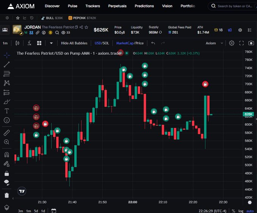Select the brush drawing tool
The height and width of the screenshot is (213, 257).
point(7,102)
